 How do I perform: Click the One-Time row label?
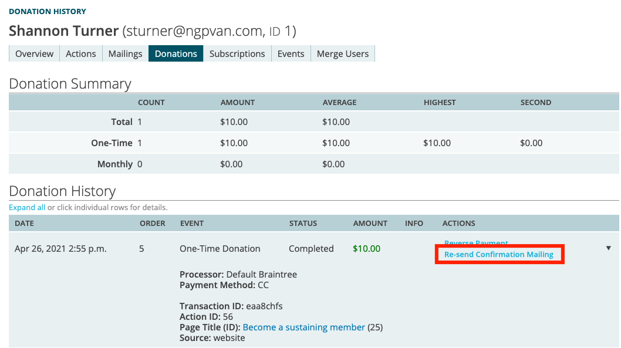point(112,143)
